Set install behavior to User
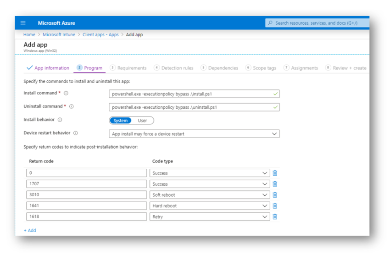 (142, 121)
